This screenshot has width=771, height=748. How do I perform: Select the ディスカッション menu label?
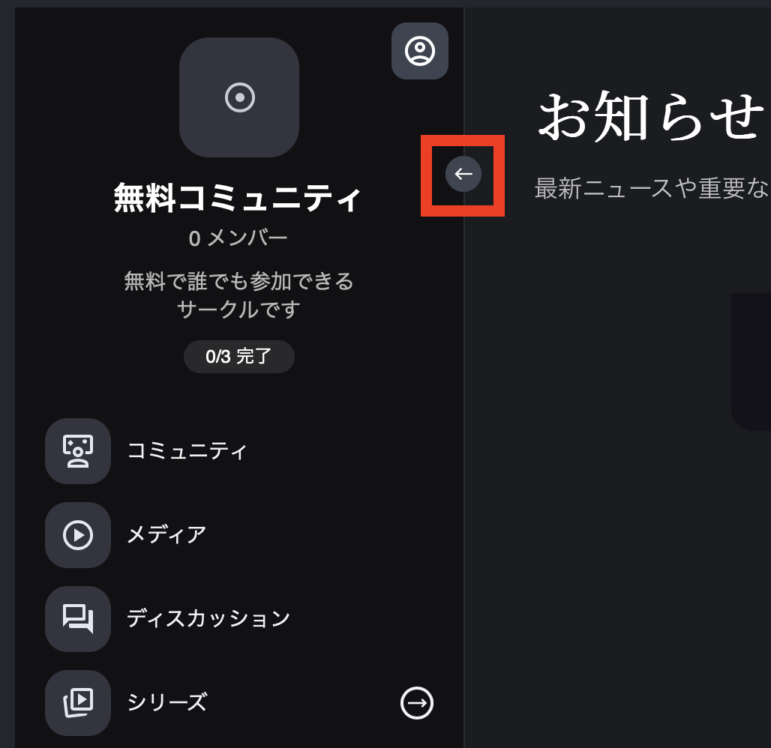click(209, 619)
